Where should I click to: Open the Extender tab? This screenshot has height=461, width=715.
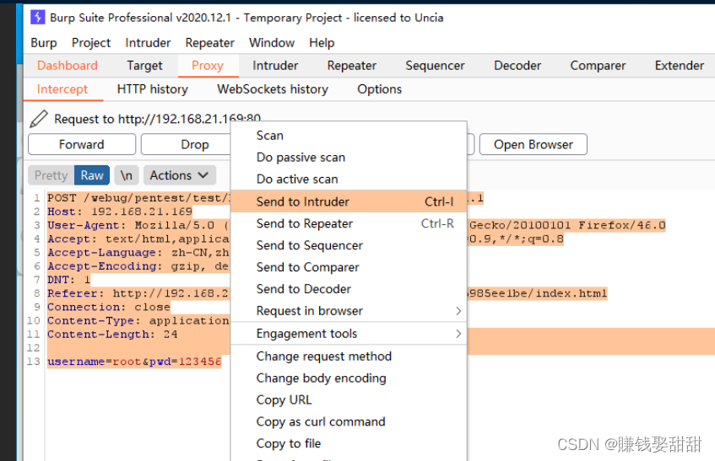click(x=680, y=66)
